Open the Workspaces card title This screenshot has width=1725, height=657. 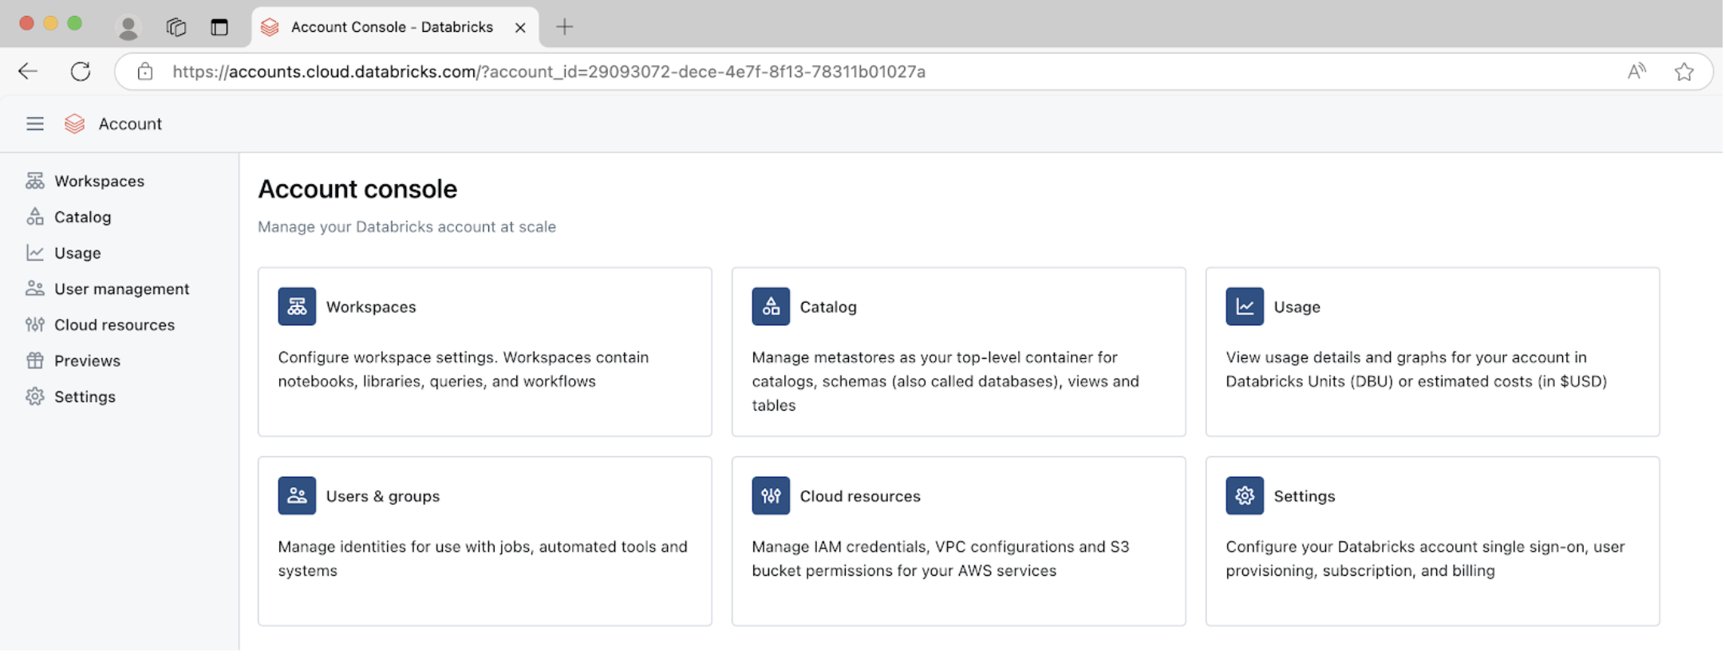point(371,307)
